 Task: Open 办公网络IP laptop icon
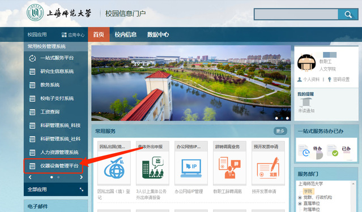(x=191, y=168)
